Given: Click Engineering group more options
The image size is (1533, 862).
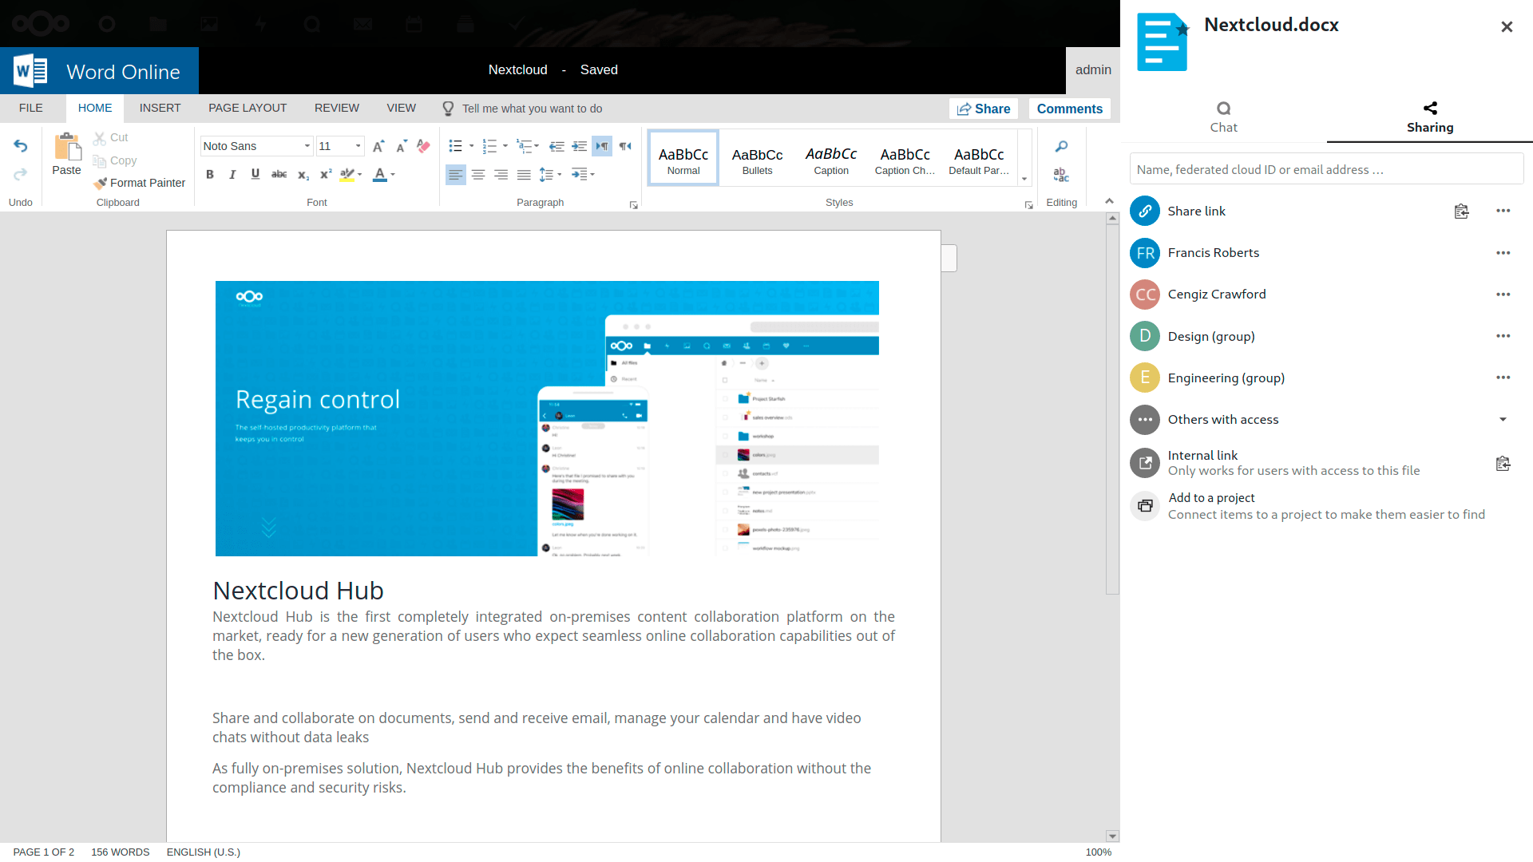Looking at the screenshot, I should pos(1503,378).
